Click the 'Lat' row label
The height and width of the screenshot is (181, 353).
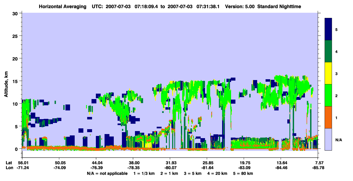[9, 163]
